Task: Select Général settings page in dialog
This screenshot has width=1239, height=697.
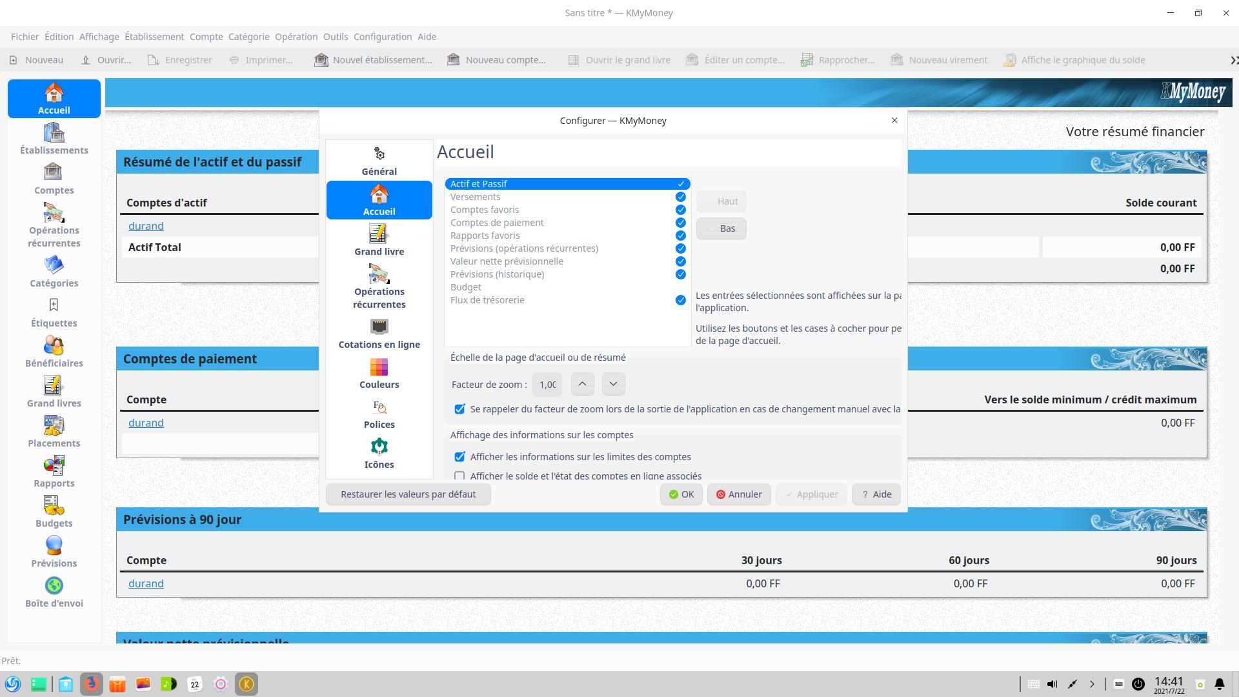Action: click(x=379, y=160)
